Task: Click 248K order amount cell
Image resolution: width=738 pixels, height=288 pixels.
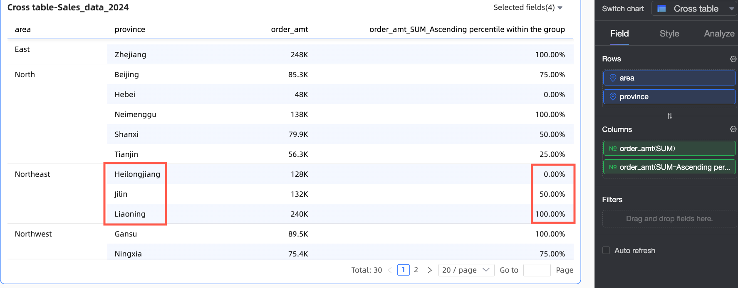Action: tap(299, 55)
